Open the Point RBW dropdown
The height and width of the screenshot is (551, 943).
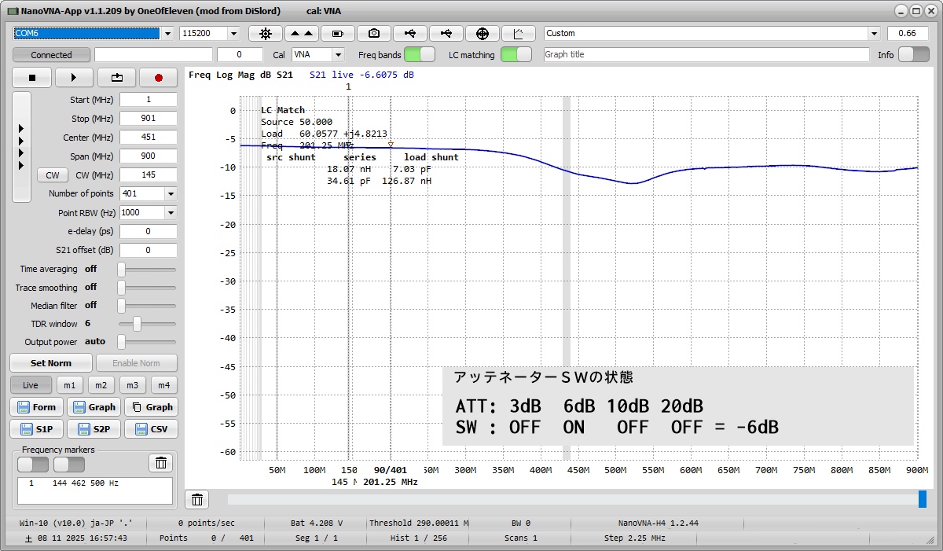click(x=171, y=213)
